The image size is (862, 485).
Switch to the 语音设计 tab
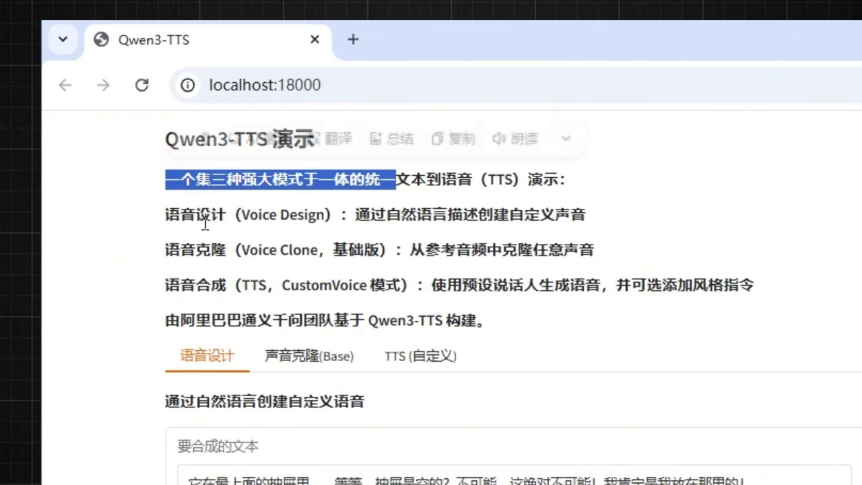click(207, 356)
